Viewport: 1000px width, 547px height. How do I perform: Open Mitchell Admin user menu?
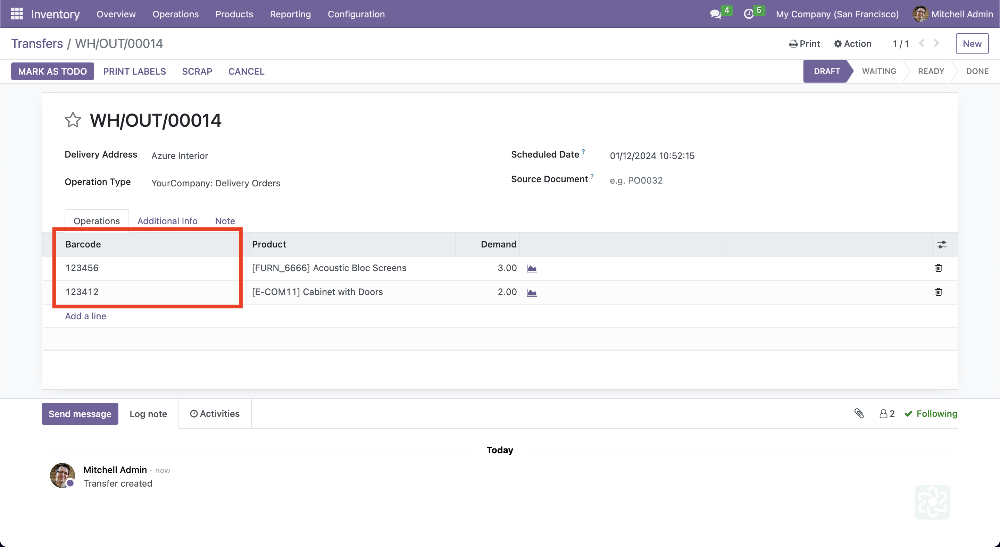953,14
